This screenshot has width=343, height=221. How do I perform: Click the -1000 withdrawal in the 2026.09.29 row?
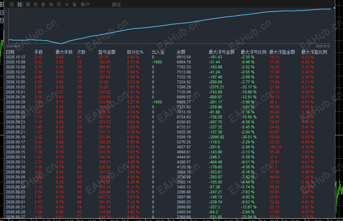point(157,102)
